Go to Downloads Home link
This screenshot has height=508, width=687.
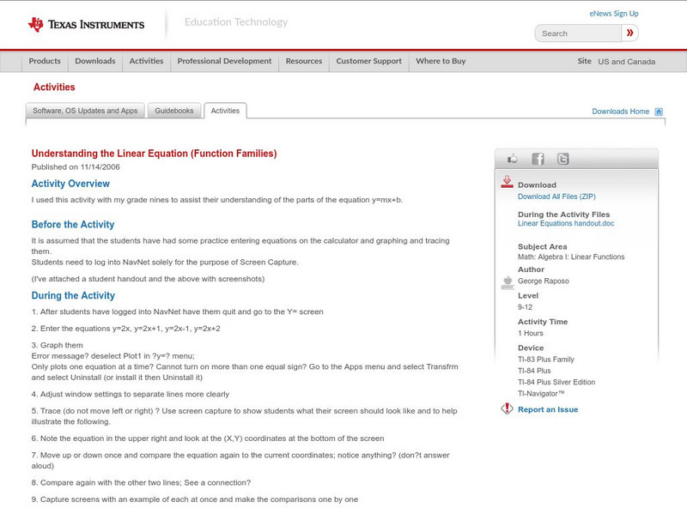coord(620,112)
